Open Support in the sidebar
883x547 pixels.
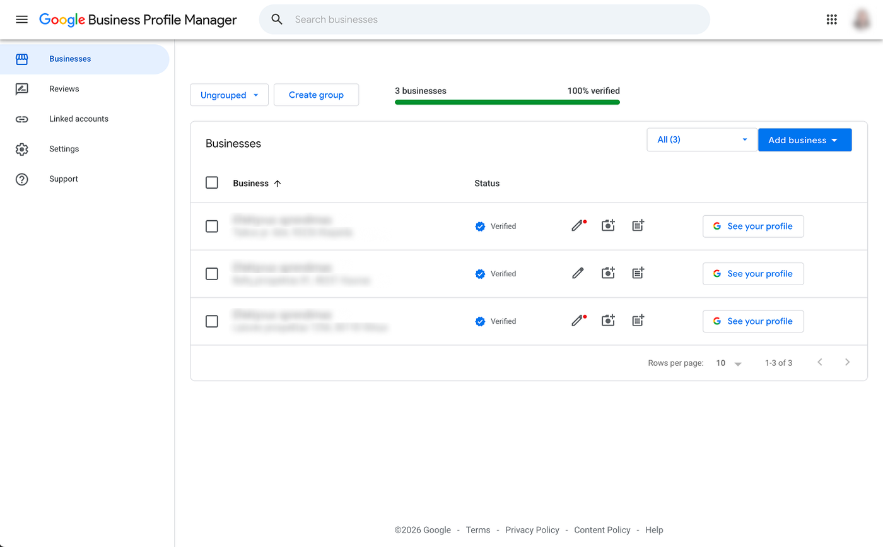tap(85, 179)
